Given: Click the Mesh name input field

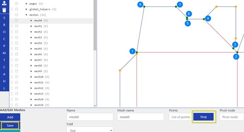Looking at the screenshot, I should [140, 117].
